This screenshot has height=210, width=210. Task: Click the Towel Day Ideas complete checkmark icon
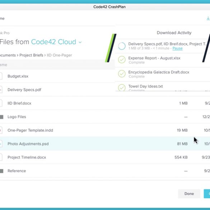pos(122,88)
